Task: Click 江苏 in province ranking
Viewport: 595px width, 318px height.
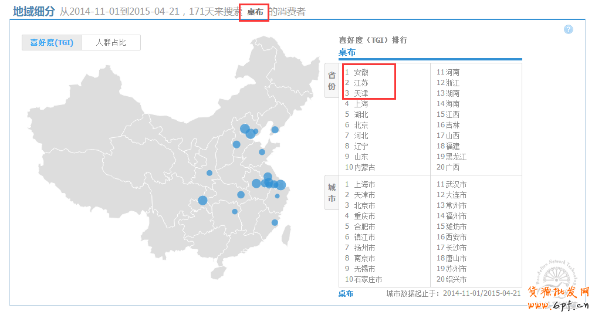Action: 361,83
